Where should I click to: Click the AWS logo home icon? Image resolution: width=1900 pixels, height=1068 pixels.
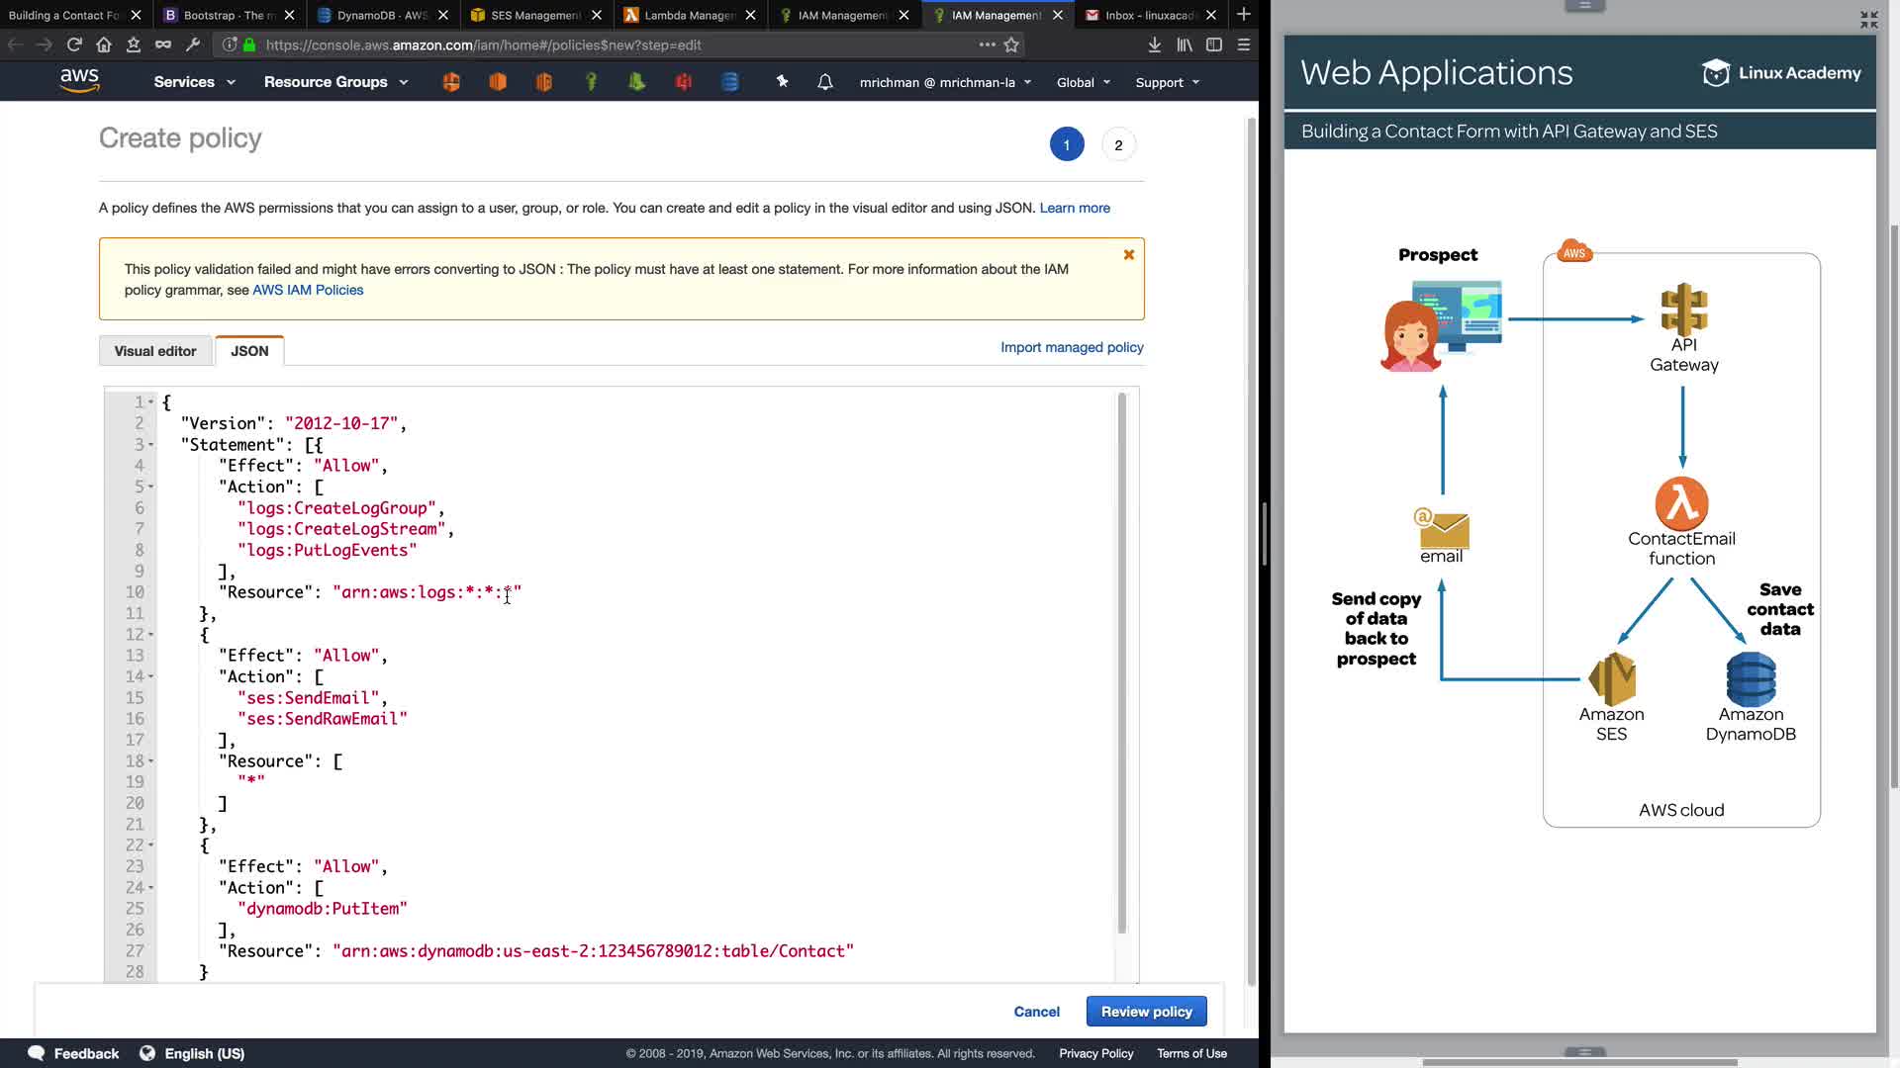click(79, 81)
